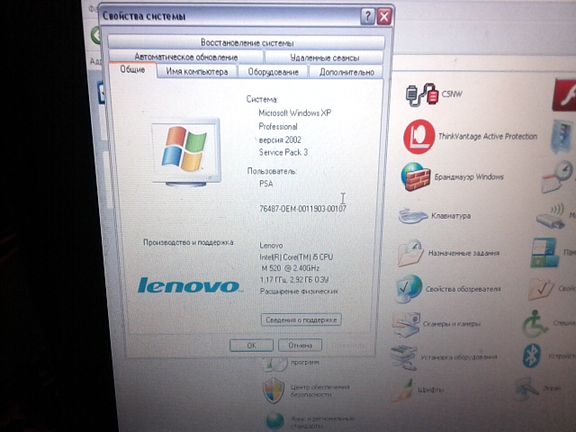Click the product ID 76487-OEM-0011903-00107
The image size is (576, 432).
tap(302, 209)
